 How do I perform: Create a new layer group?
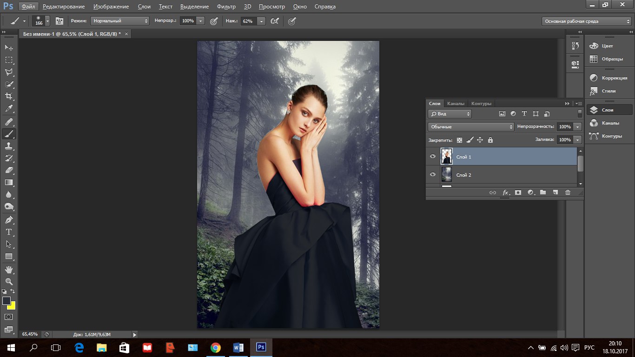tap(543, 192)
